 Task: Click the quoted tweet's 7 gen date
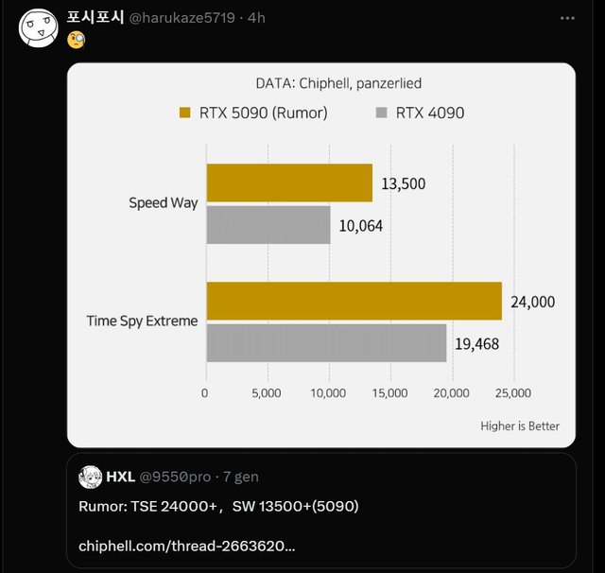241,477
